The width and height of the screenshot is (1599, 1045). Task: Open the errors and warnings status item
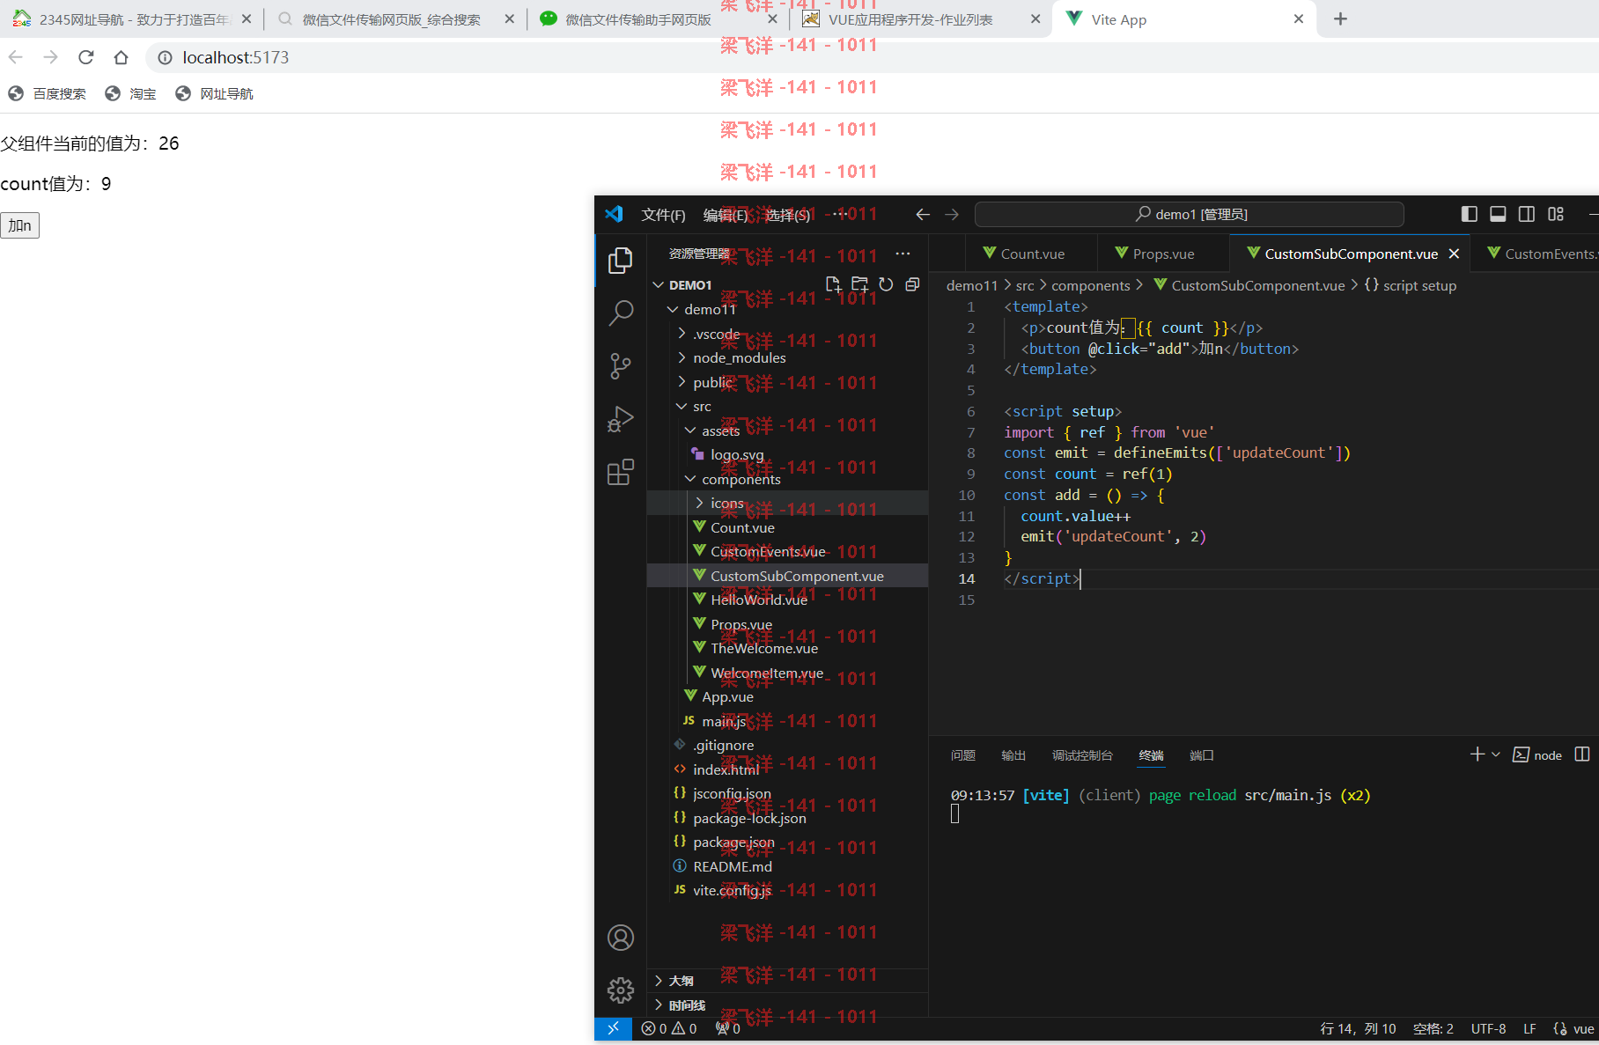669,1028
